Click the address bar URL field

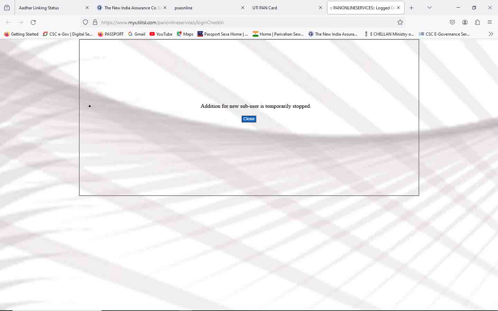click(242, 22)
